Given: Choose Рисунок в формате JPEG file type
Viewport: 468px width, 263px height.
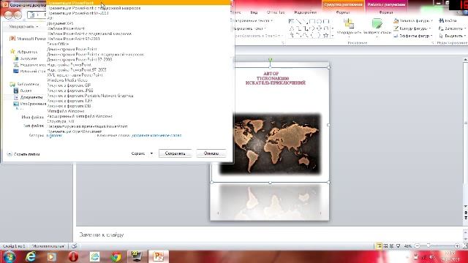Looking at the screenshot, I should [x=70, y=91].
